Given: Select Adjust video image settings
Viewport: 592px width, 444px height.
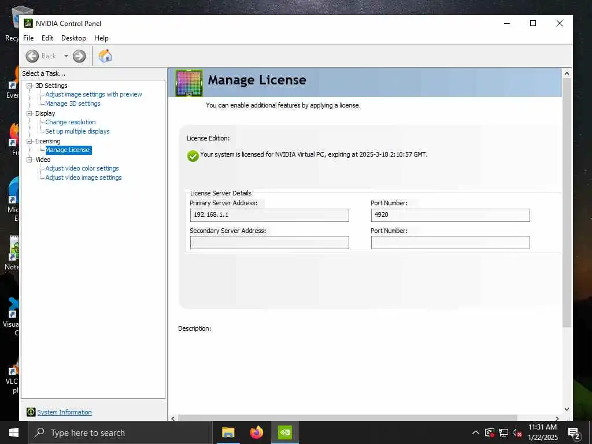Looking at the screenshot, I should 83,177.
